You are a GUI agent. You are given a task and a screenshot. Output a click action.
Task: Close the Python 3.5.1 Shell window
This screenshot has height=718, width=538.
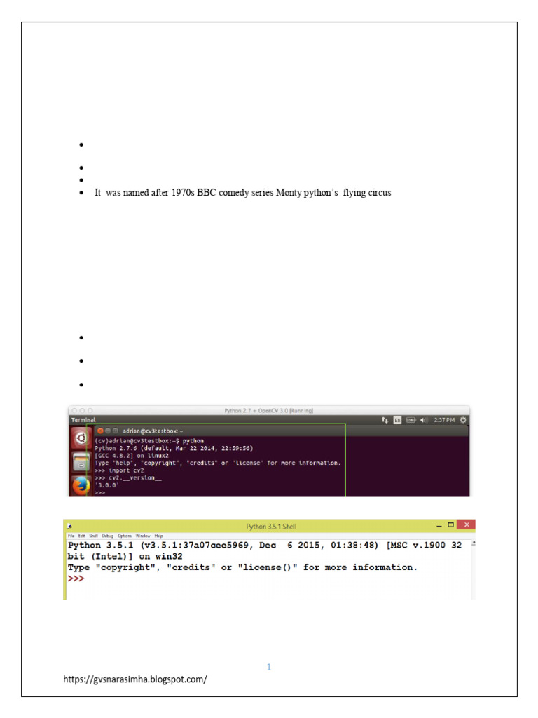(x=466, y=524)
